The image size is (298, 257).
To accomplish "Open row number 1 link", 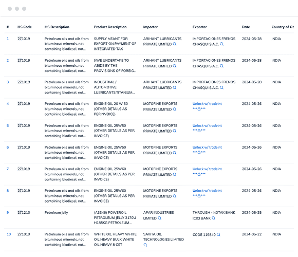I will coord(8,39).
